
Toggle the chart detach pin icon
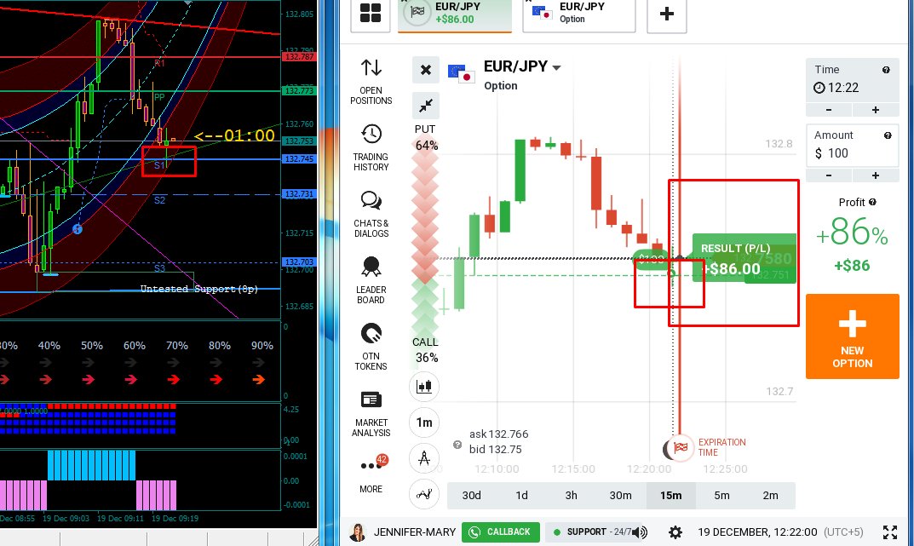pyautogui.click(x=424, y=106)
